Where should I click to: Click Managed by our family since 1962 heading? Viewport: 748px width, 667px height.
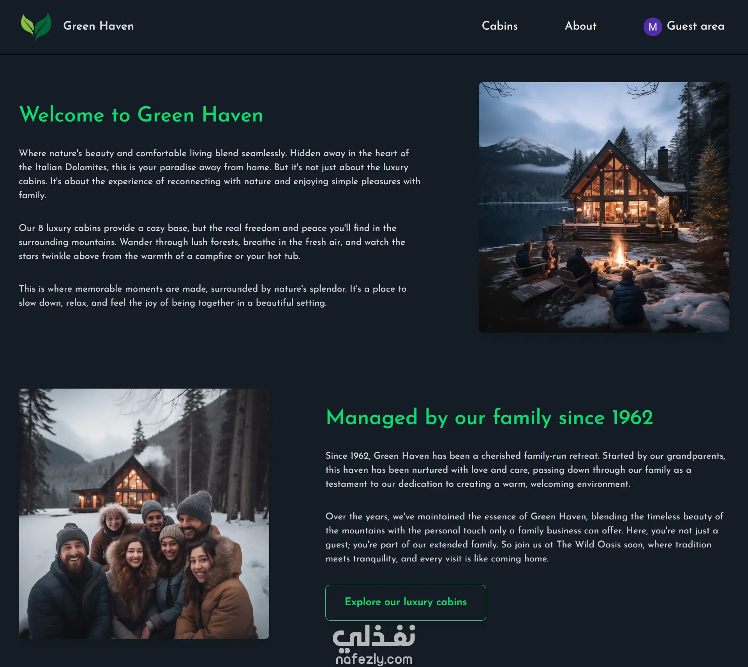coord(489,417)
